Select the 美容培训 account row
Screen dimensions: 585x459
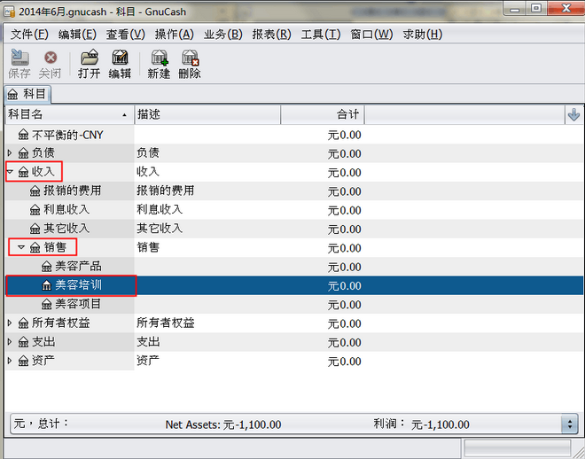(294, 285)
